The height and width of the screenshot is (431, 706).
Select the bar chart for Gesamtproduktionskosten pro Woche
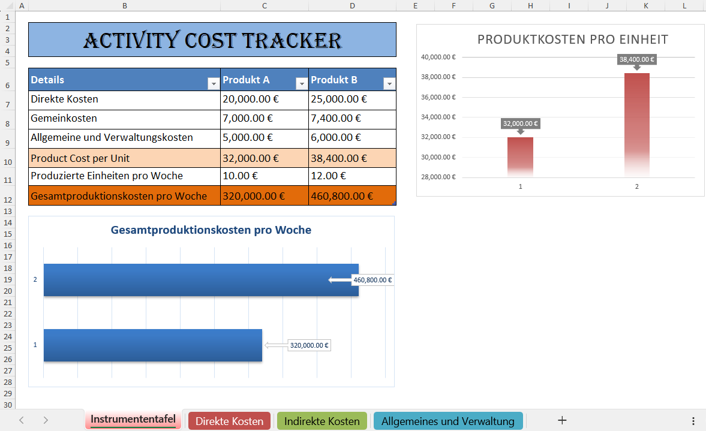[211, 300]
